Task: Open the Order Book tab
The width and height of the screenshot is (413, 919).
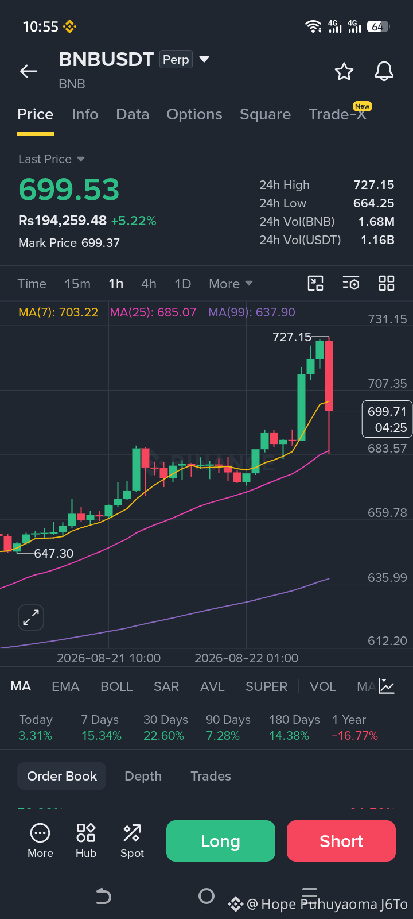Action: [x=62, y=776]
